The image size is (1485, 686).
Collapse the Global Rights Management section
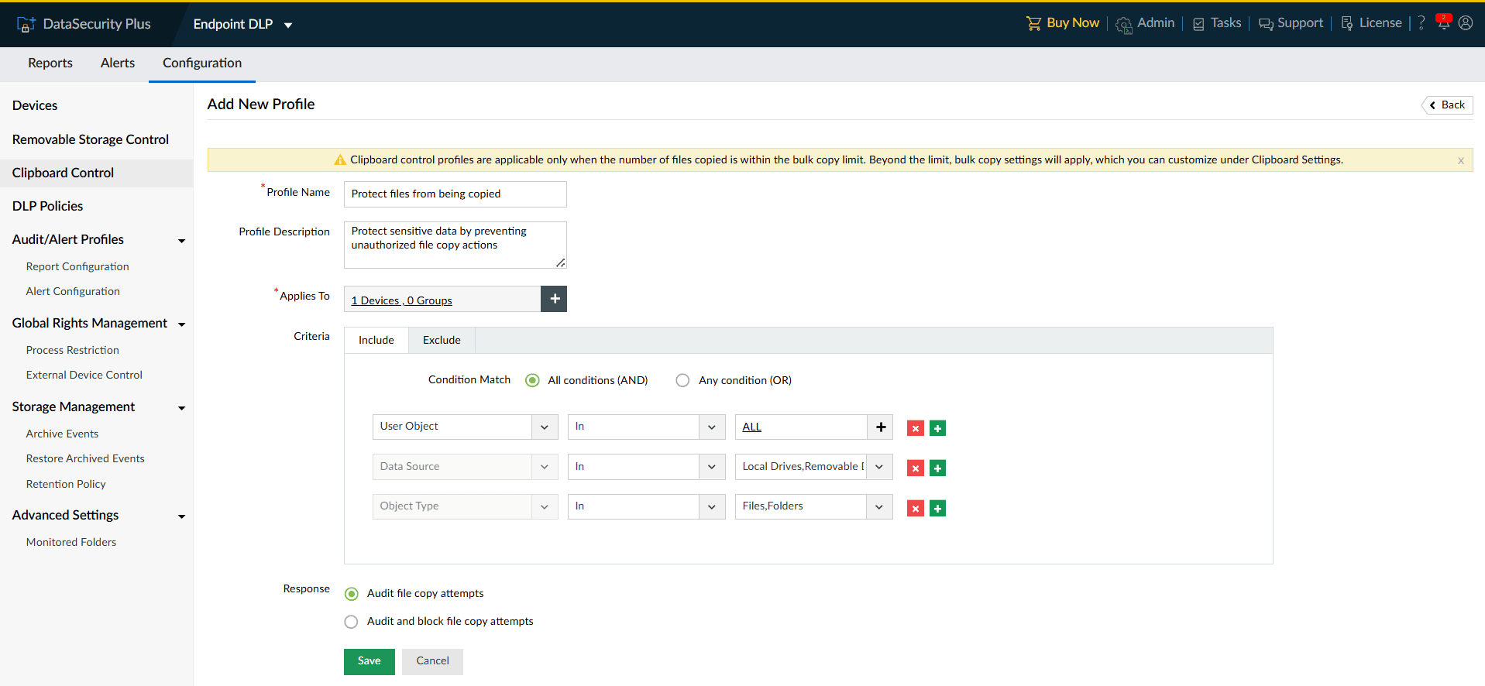click(x=181, y=324)
